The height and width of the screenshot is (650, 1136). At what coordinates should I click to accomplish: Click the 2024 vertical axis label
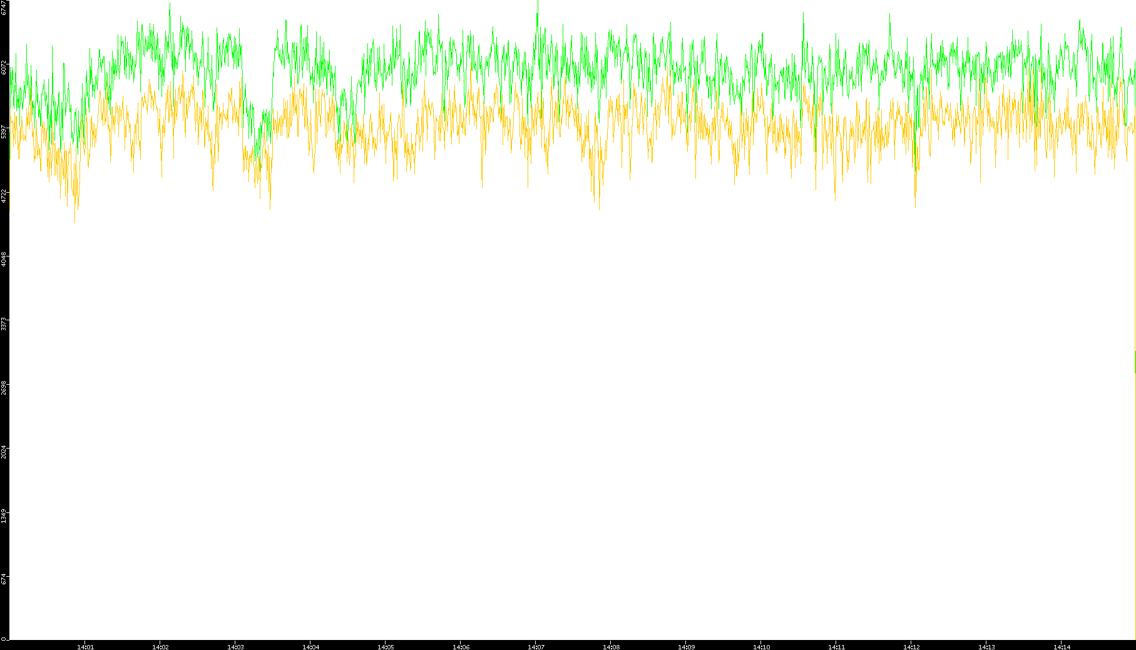[4, 452]
